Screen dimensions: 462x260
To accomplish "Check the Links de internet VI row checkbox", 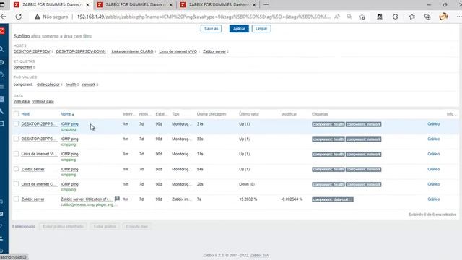I will tap(16, 154).
